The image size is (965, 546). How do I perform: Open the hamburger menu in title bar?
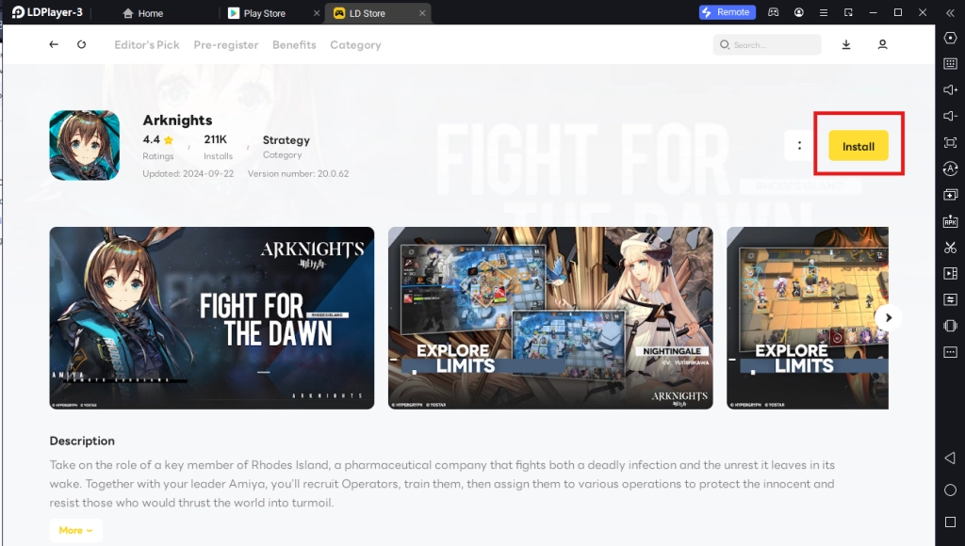[824, 12]
